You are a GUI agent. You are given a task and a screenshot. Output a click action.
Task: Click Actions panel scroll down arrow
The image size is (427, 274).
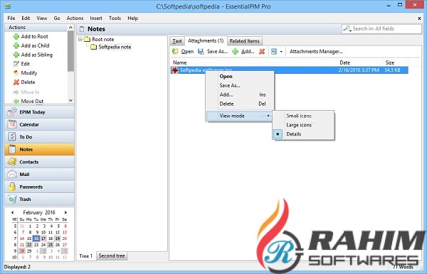pos(70,101)
